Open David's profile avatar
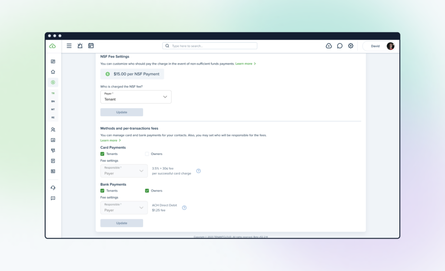This screenshot has width=445, height=271. click(x=391, y=46)
